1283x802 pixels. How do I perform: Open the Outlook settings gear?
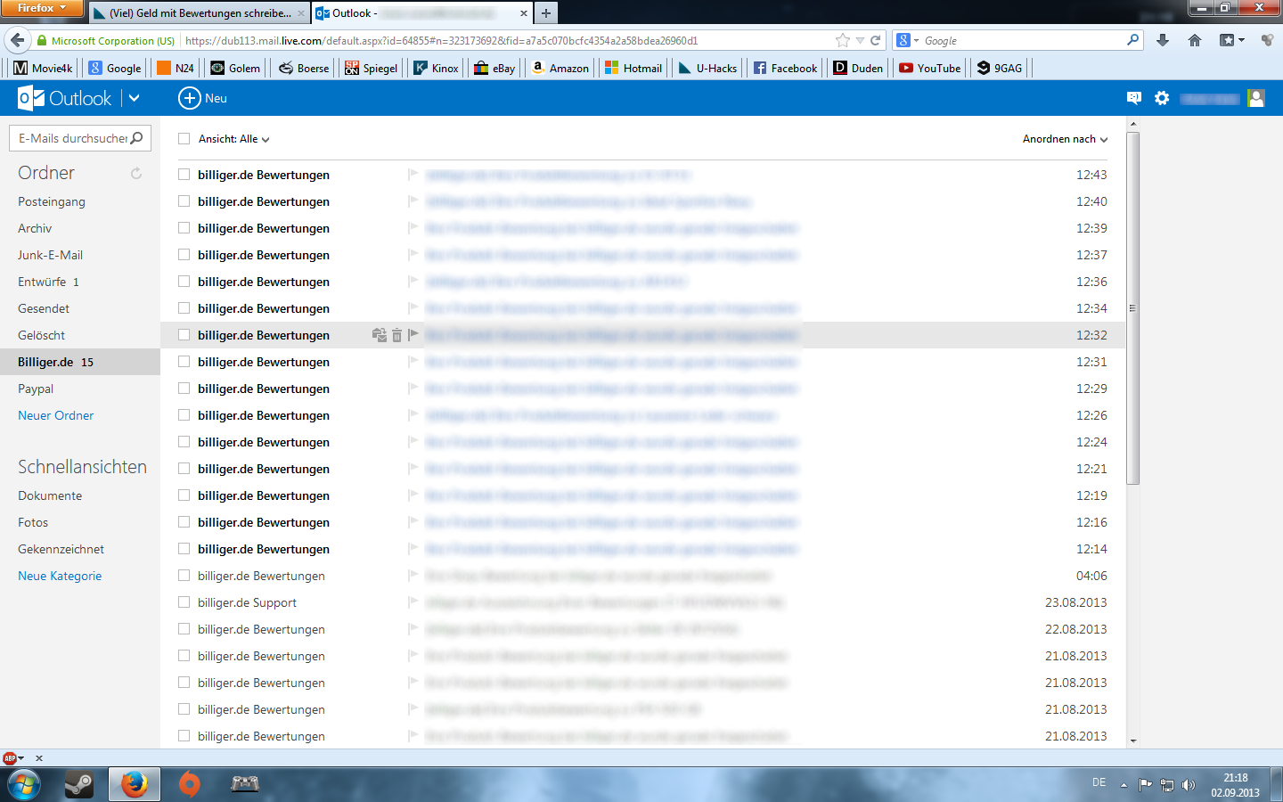tap(1162, 98)
